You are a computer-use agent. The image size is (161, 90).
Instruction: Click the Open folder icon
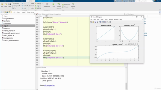6,4
